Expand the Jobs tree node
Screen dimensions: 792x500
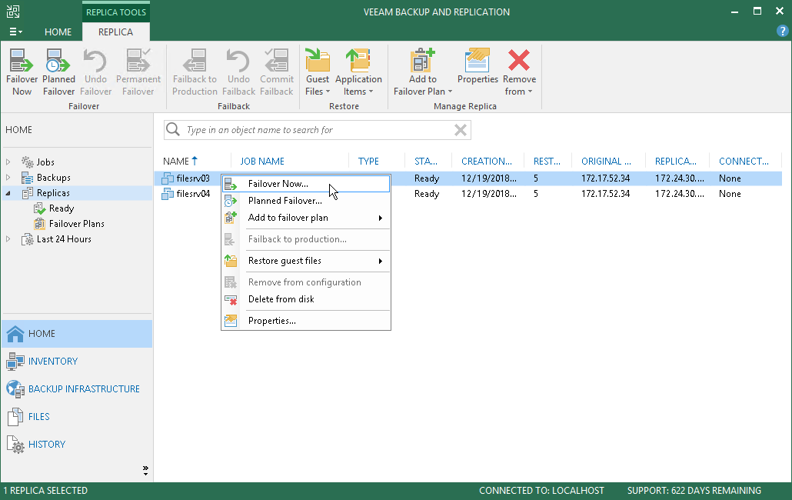click(x=8, y=162)
